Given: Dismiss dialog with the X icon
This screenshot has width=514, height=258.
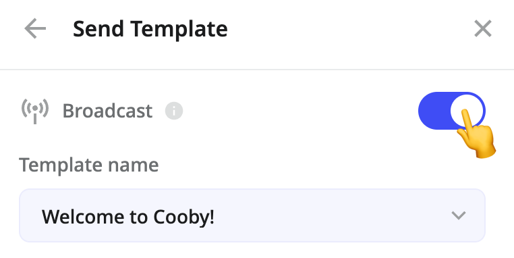Looking at the screenshot, I should (483, 28).
